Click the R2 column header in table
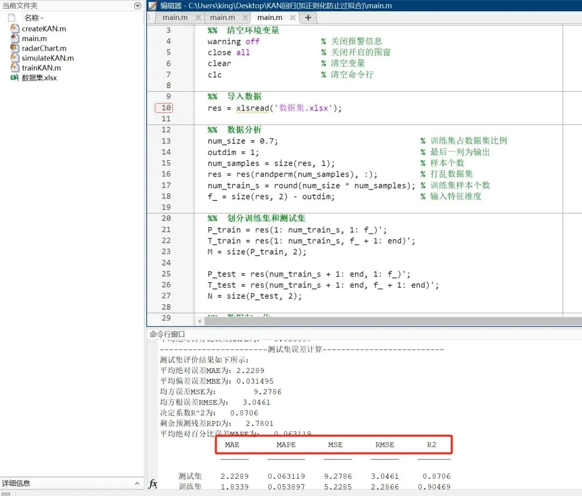The width and height of the screenshot is (582, 496). tap(431, 444)
